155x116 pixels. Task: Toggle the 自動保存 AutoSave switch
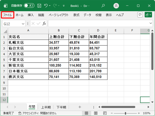[29, 6]
